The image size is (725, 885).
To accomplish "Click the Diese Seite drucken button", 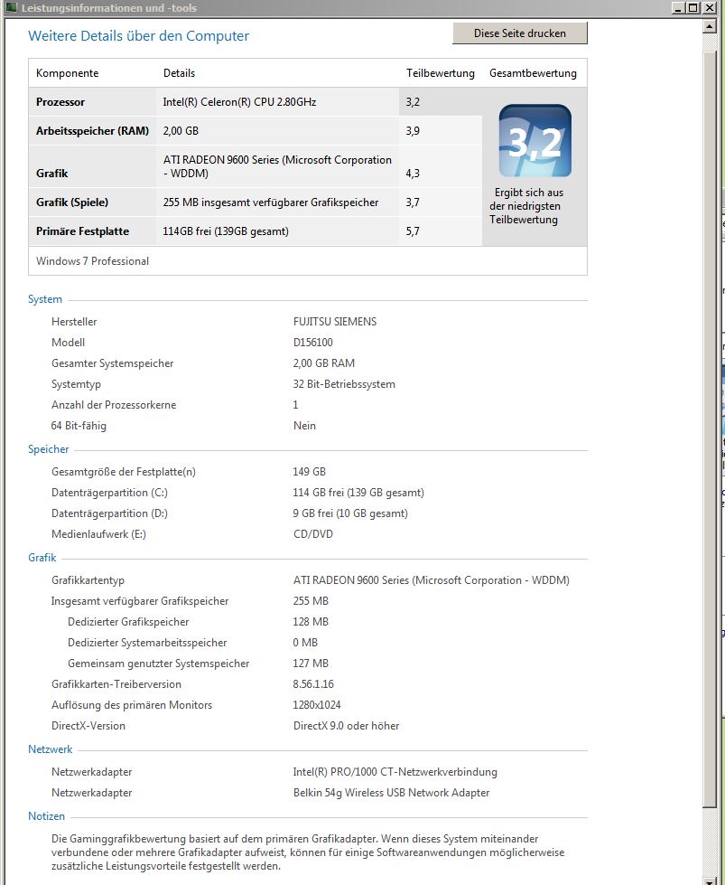I will point(520,33).
